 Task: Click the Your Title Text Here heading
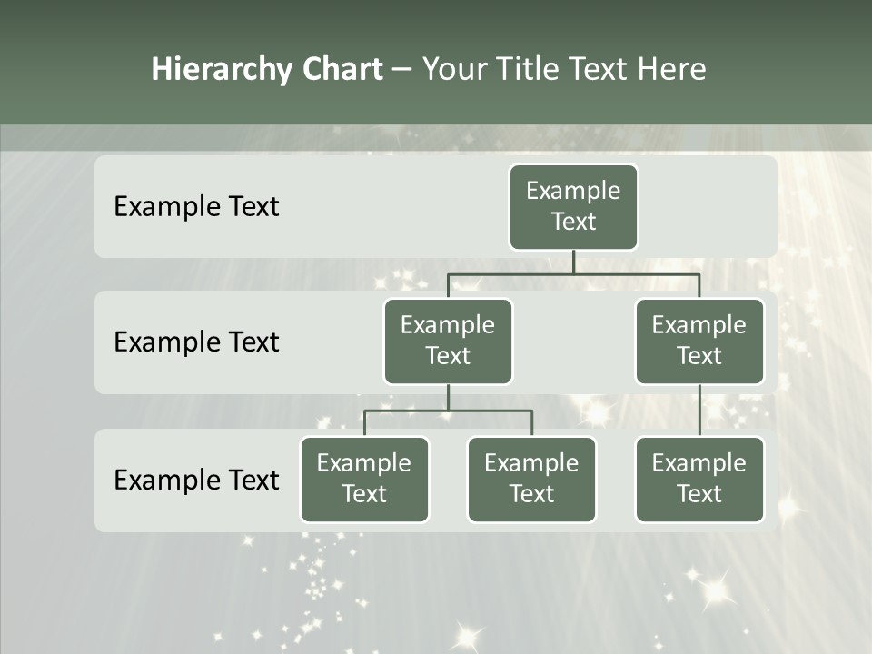pos(563,68)
